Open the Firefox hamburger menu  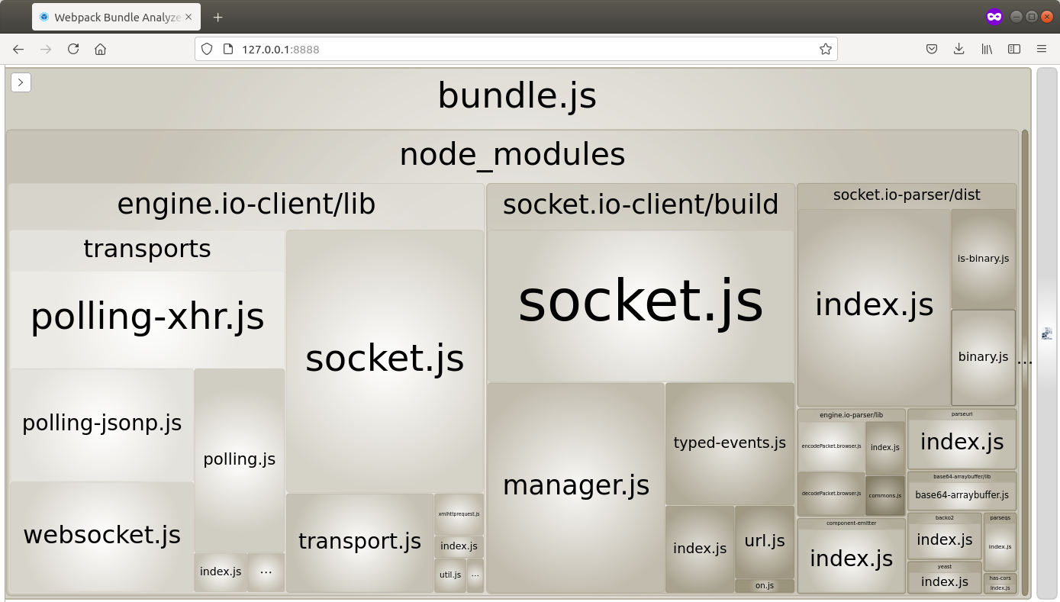(1041, 49)
